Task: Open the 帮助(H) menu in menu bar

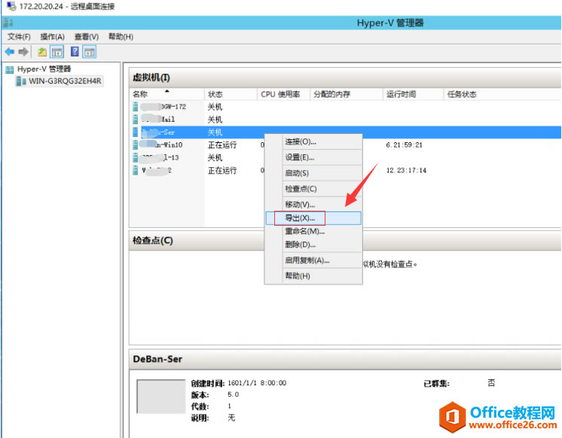Action: (x=121, y=37)
